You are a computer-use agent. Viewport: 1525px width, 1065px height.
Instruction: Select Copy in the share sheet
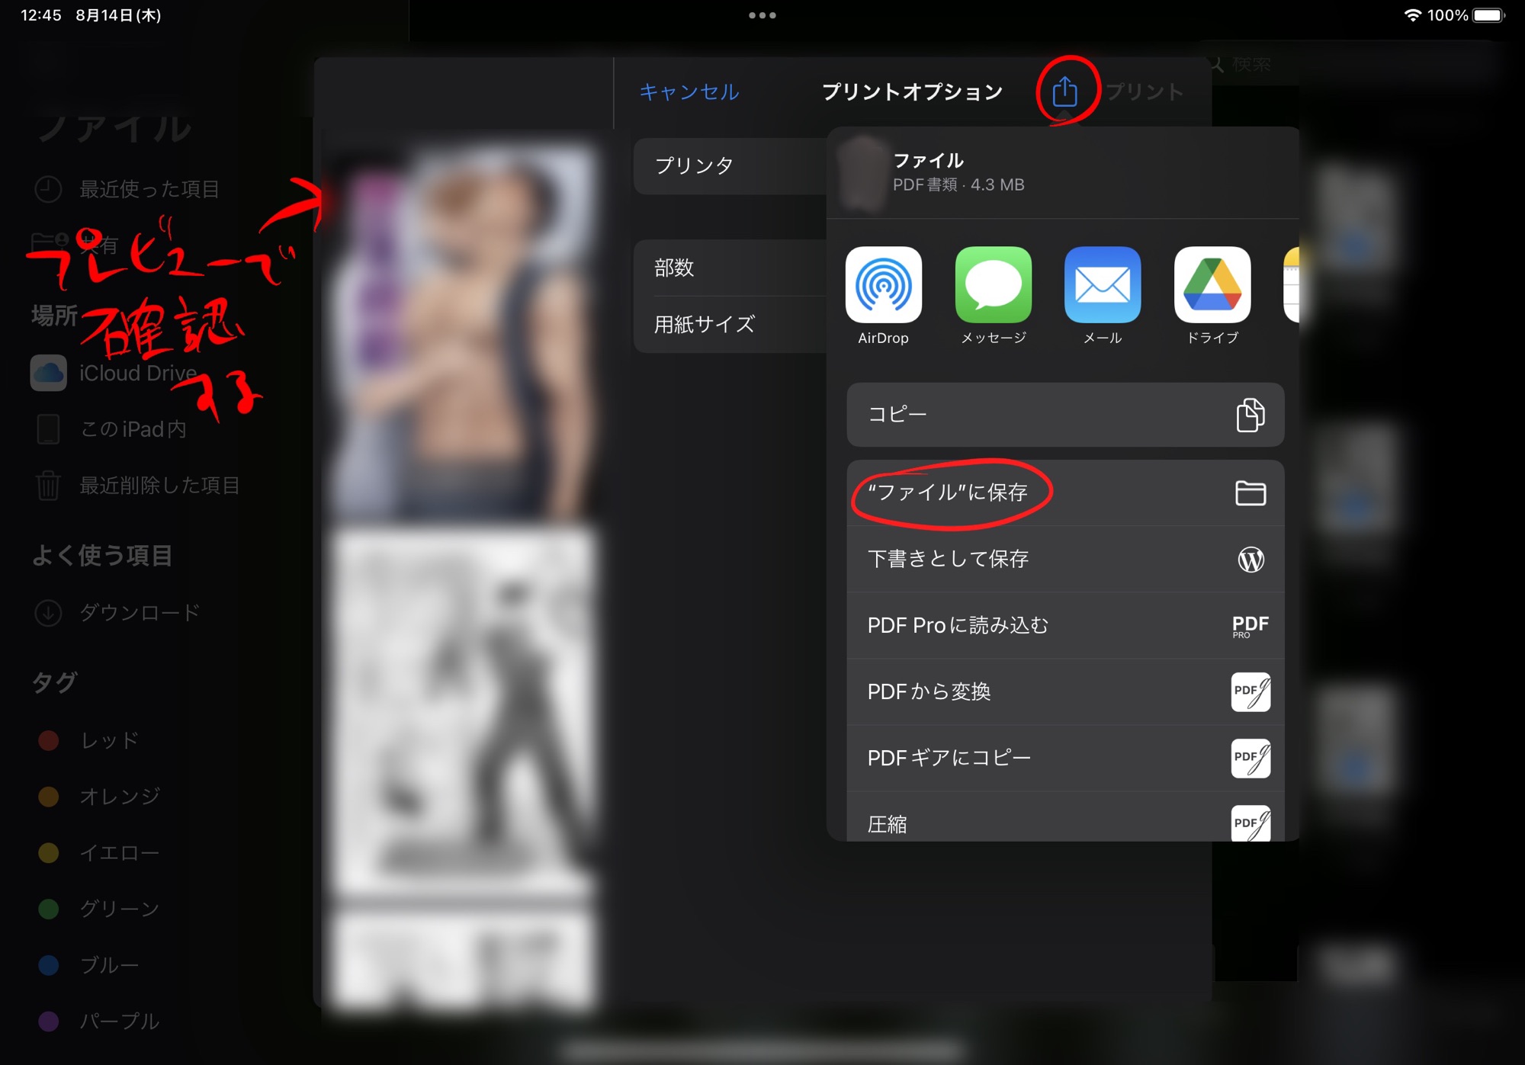(x=1064, y=415)
